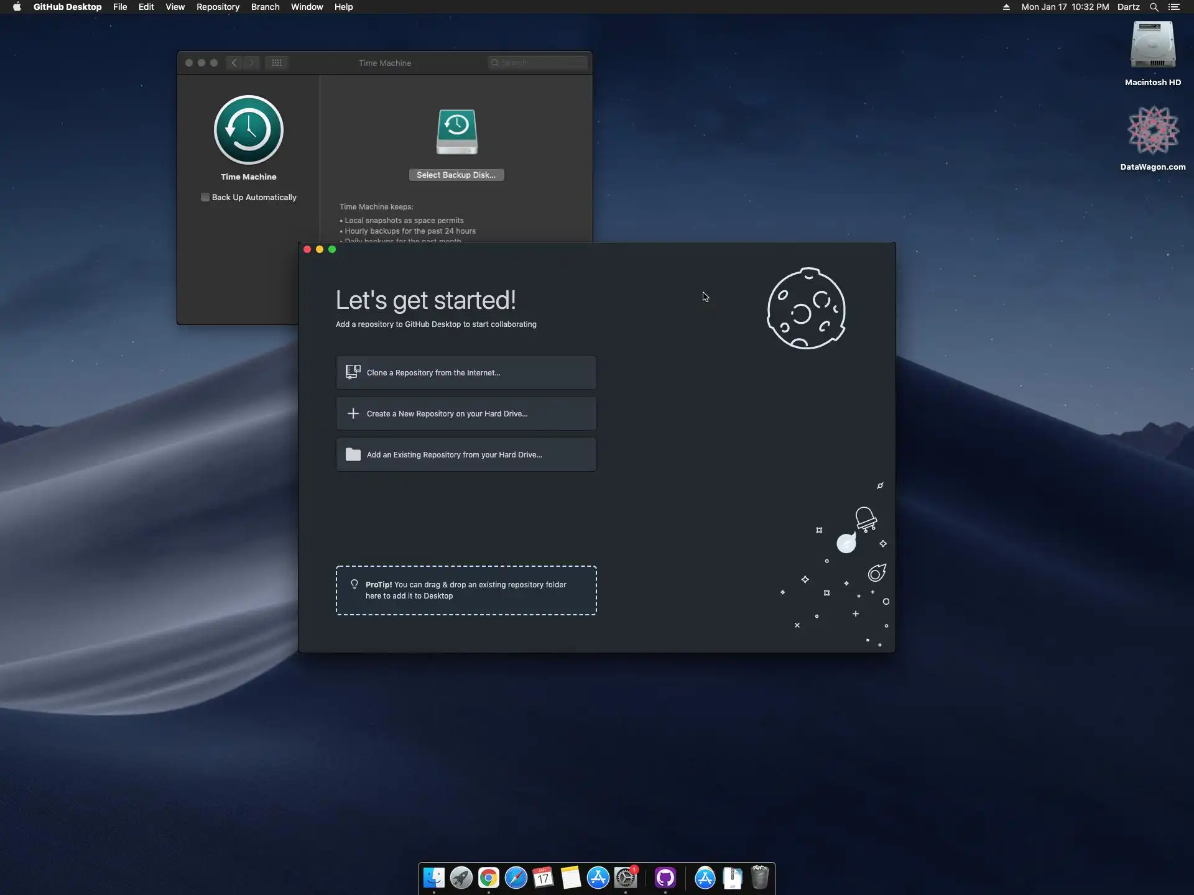1194x895 pixels.
Task: Open Launchpad rocket icon in Dock
Action: click(461, 878)
